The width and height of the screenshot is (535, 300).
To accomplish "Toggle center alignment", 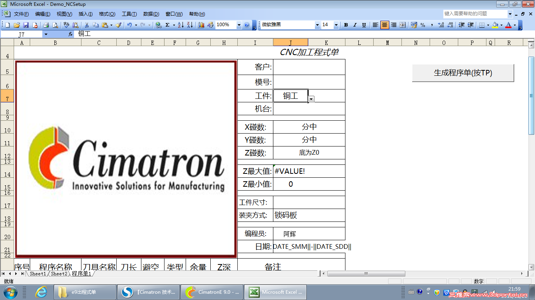I will click(385, 25).
